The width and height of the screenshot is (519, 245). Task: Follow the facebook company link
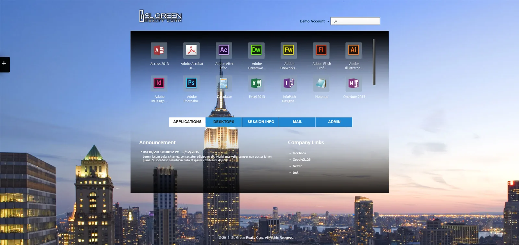pyautogui.click(x=299, y=153)
